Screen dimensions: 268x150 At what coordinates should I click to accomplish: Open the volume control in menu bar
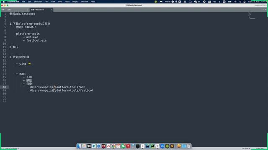click(x=215, y=2)
